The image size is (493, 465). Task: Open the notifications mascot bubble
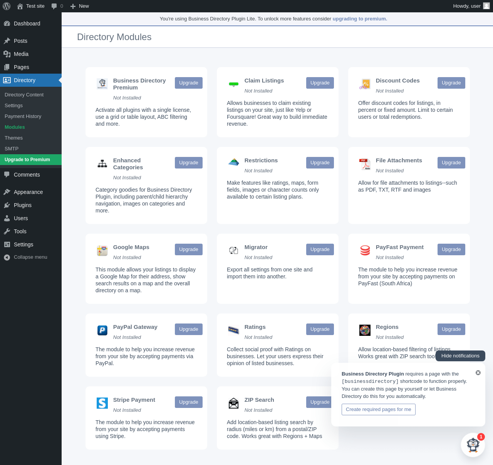pyautogui.click(x=473, y=445)
